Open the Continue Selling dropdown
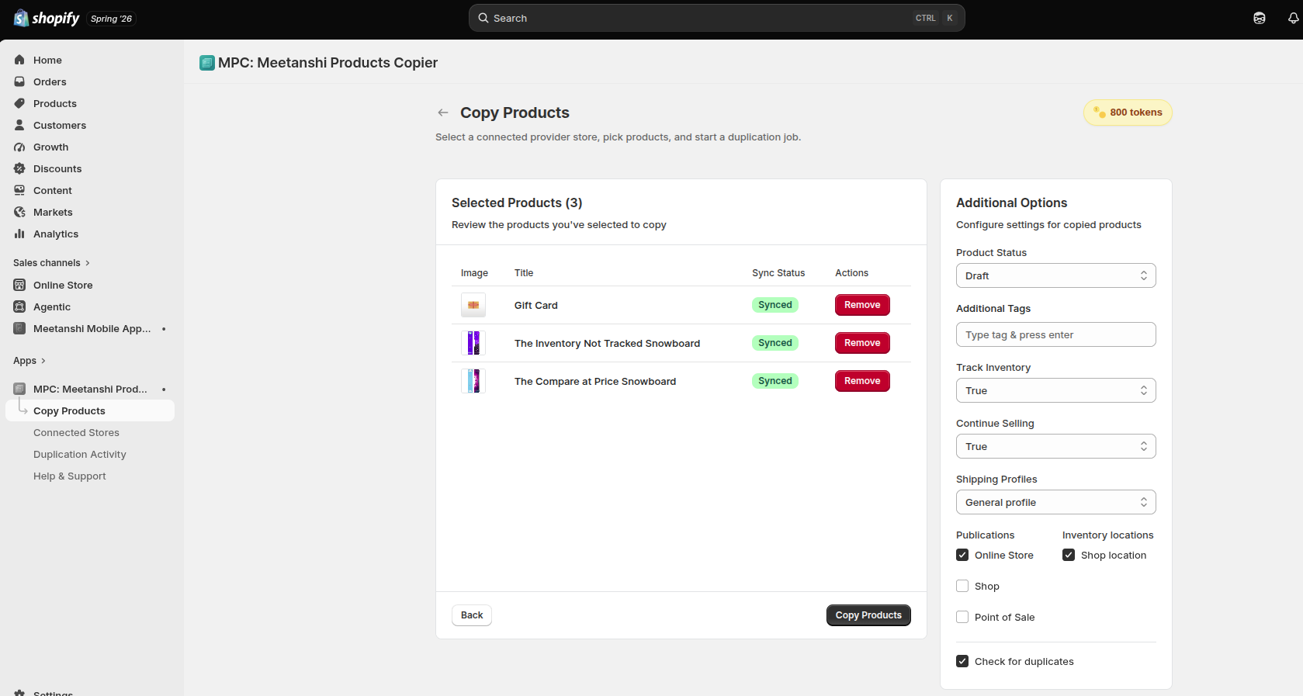1303x696 pixels. (x=1055, y=446)
